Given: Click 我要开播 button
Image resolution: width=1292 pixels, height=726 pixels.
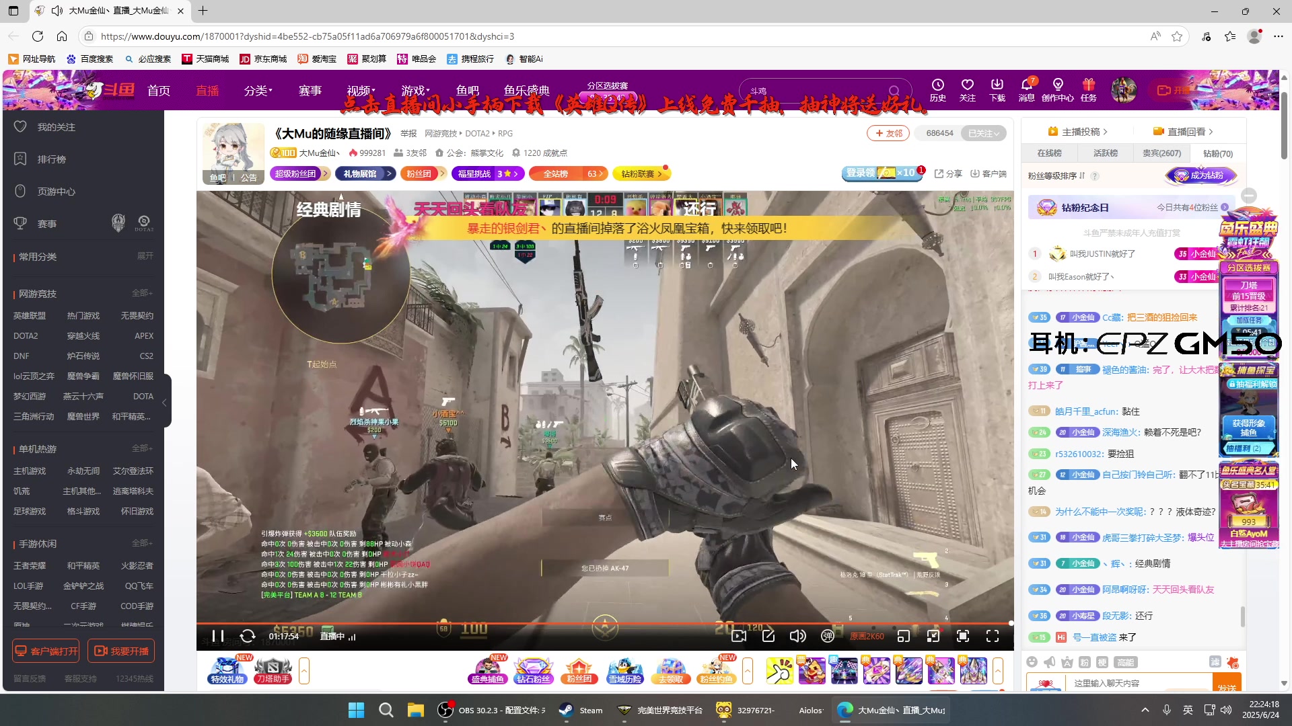Looking at the screenshot, I should (x=121, y=651).
